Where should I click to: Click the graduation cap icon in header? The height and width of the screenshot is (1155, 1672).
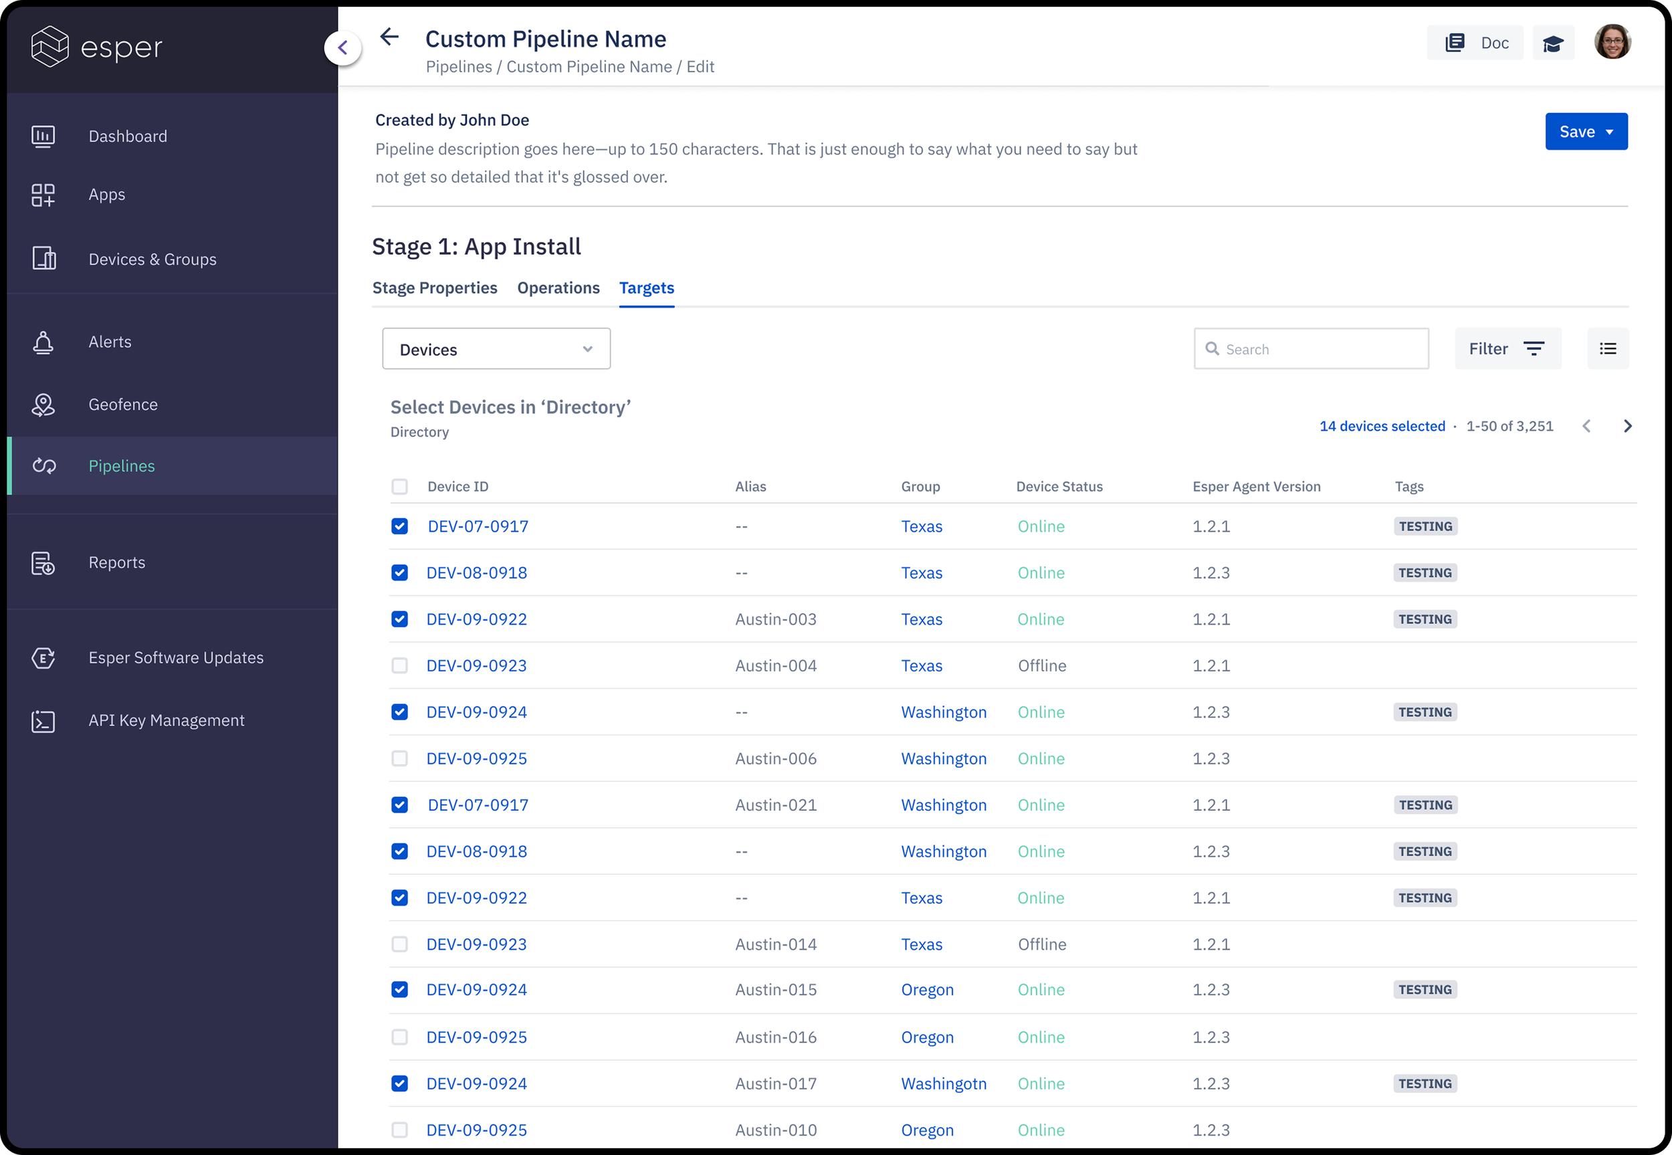(x=1553, y=43)
